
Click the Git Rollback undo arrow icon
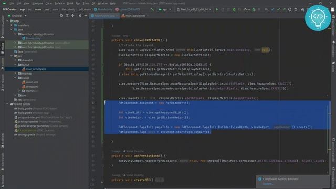coord(296,9)
